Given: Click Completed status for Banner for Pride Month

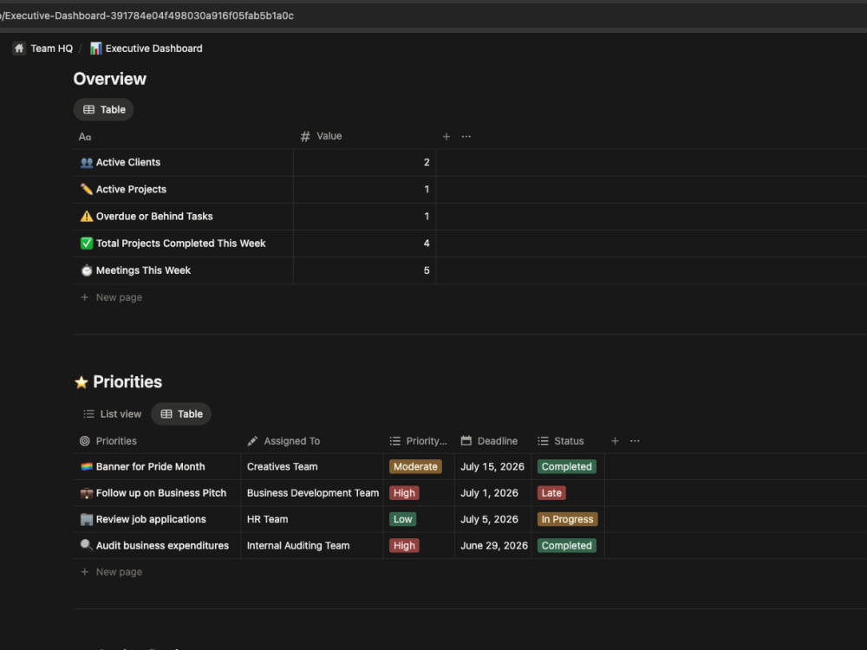Looking at the screenshot, I should click(x=567, y=467).
